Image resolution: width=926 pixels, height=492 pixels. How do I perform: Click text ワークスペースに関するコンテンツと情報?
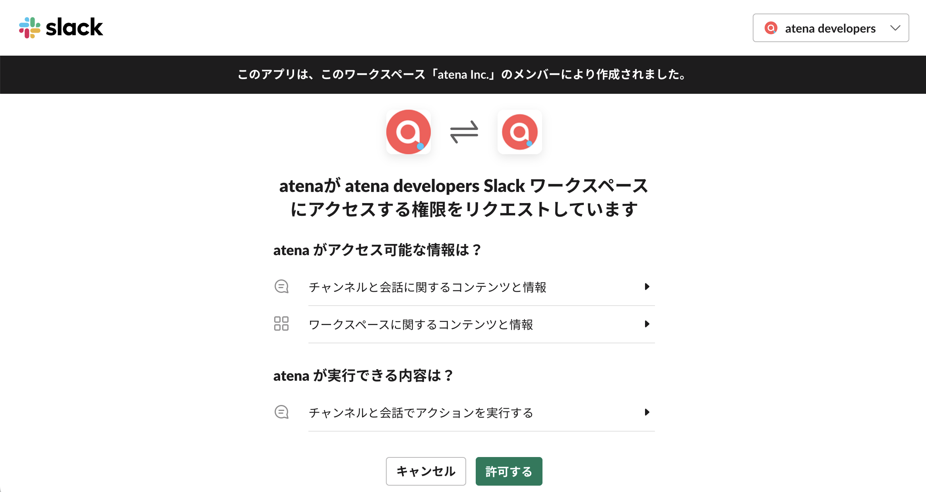pyautogui.click(x=421, y=324)
